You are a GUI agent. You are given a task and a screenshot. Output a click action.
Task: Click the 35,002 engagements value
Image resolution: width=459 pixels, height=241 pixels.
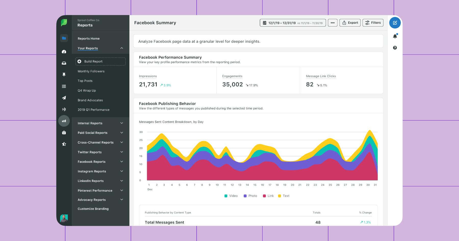click(233, 85)
